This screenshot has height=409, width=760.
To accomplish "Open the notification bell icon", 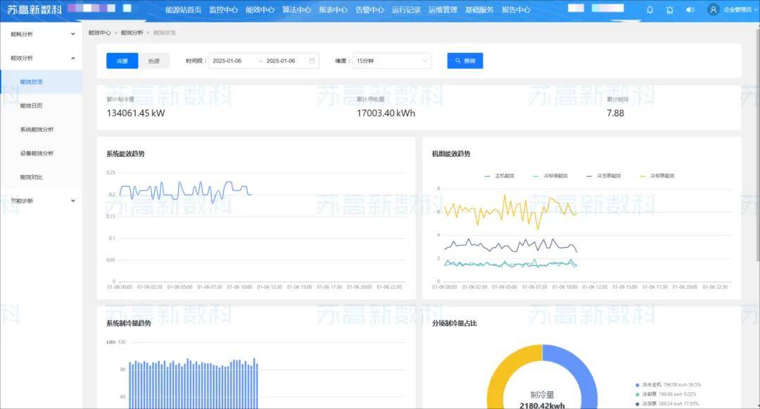I will [650, 10].
